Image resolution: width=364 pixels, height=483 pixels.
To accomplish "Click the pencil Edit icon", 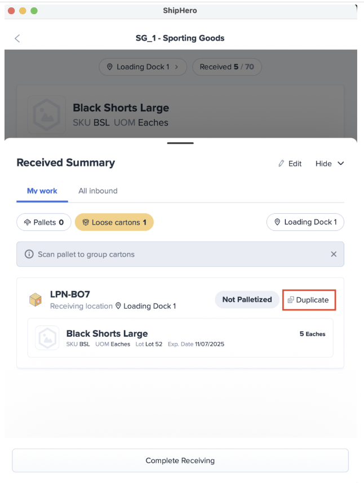I will tap(282, 164).
